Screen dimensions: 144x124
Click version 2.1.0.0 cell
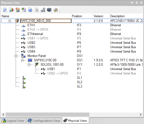98,21
